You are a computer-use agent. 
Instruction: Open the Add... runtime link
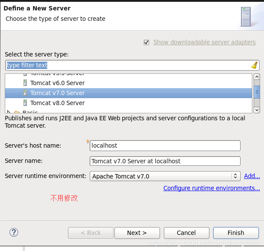(x=252, y=176)
